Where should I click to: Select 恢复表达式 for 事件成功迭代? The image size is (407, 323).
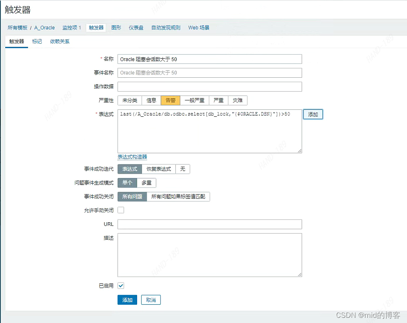158,169
